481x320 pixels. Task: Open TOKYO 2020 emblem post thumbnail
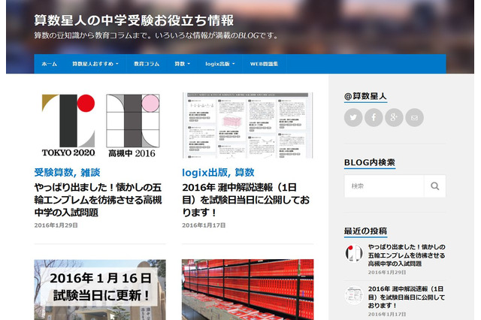pyautogui.click(x=100, y=125)
